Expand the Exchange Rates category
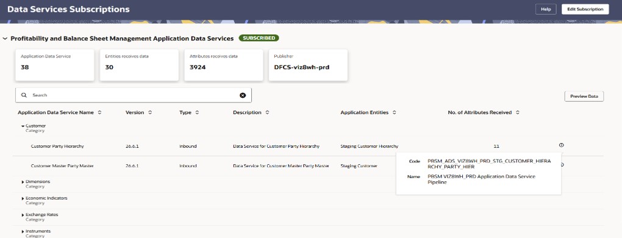The image size is (622, 238). click(23, 215)
